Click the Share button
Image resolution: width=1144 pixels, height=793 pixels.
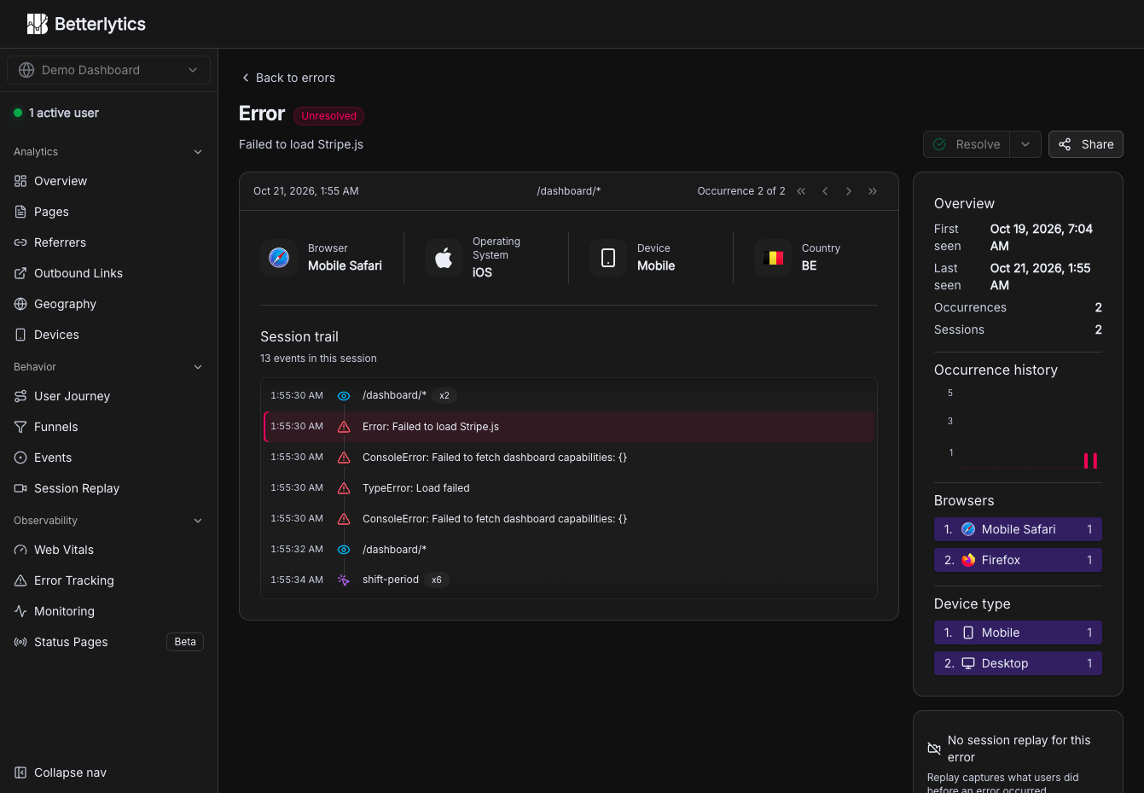[x=1086, y=144]
